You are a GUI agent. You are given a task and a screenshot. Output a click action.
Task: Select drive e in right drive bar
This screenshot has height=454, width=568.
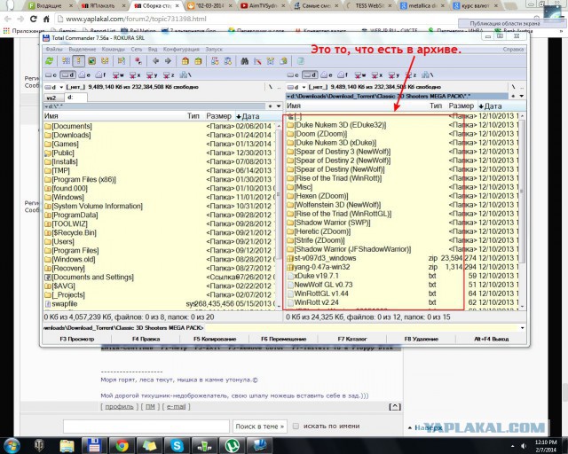click(x=327, y=75)
